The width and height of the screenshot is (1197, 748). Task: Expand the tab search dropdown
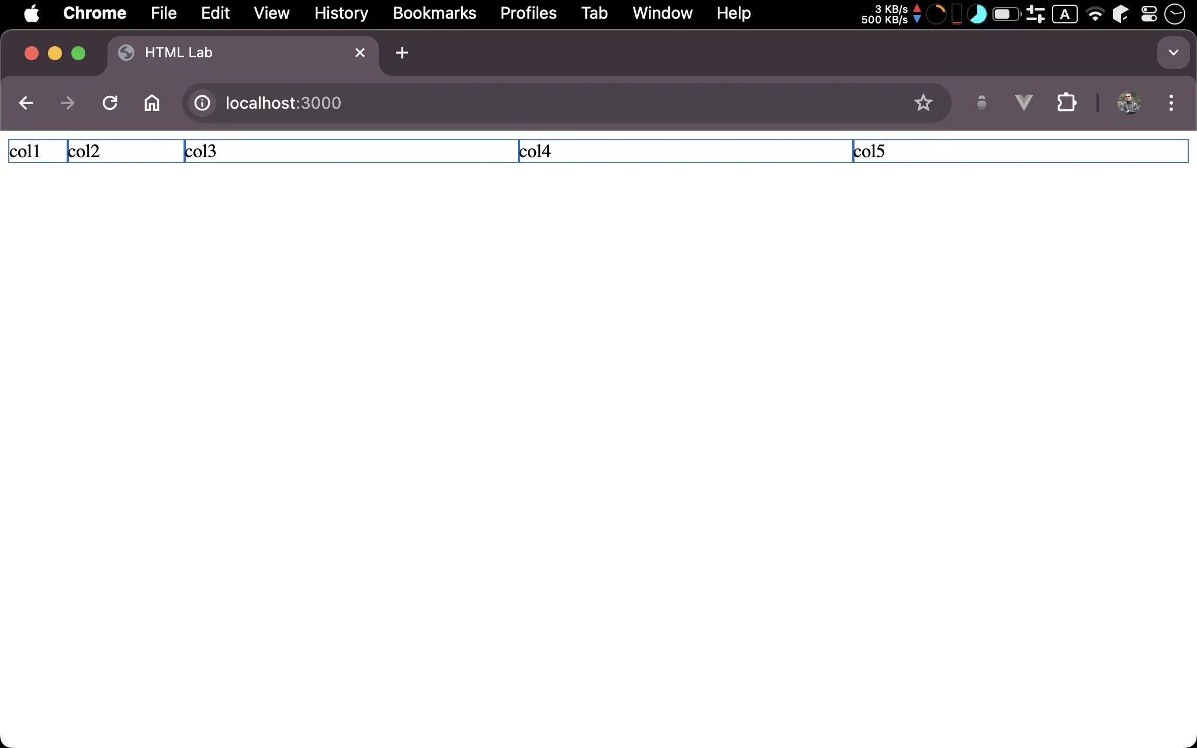(x=1173, y=53)
